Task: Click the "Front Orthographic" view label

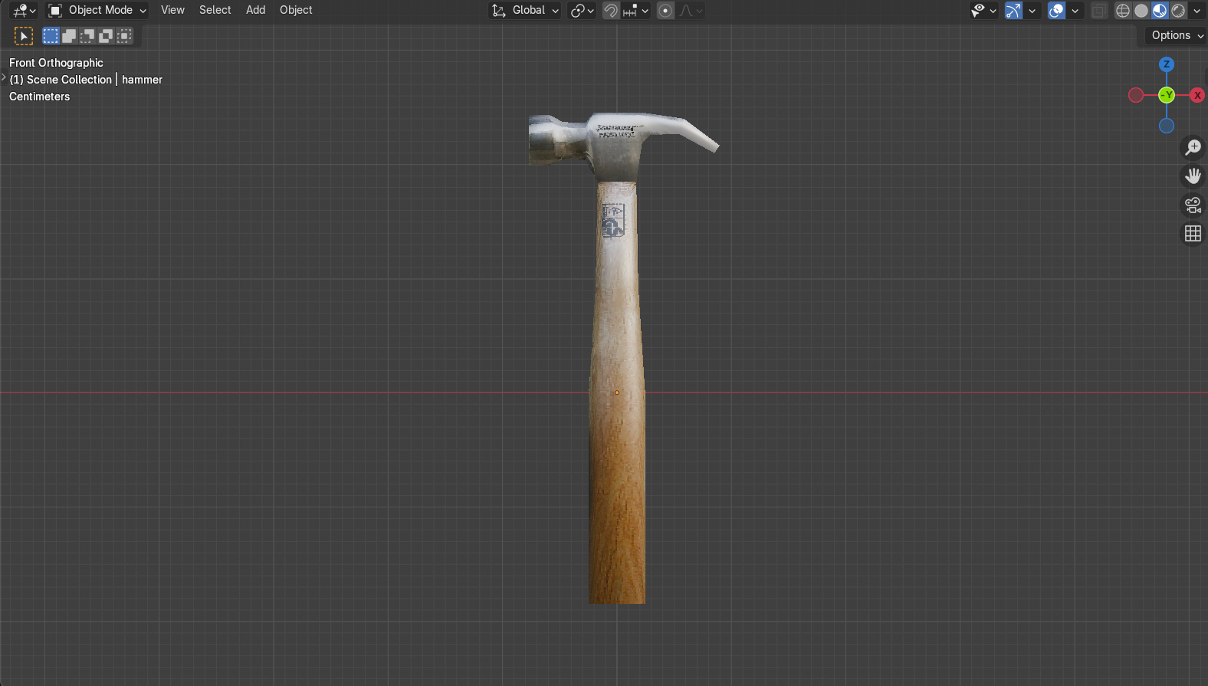Action: point(56,63)
